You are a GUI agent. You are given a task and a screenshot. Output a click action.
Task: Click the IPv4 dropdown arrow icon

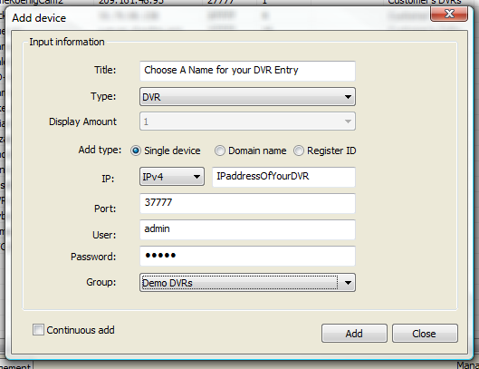tap(196, 177)
